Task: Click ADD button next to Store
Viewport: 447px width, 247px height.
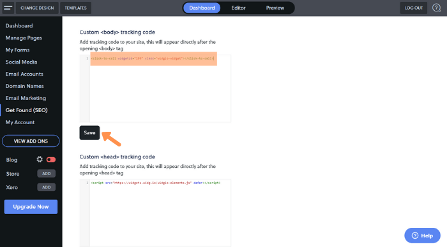Action: coord(47,173)
